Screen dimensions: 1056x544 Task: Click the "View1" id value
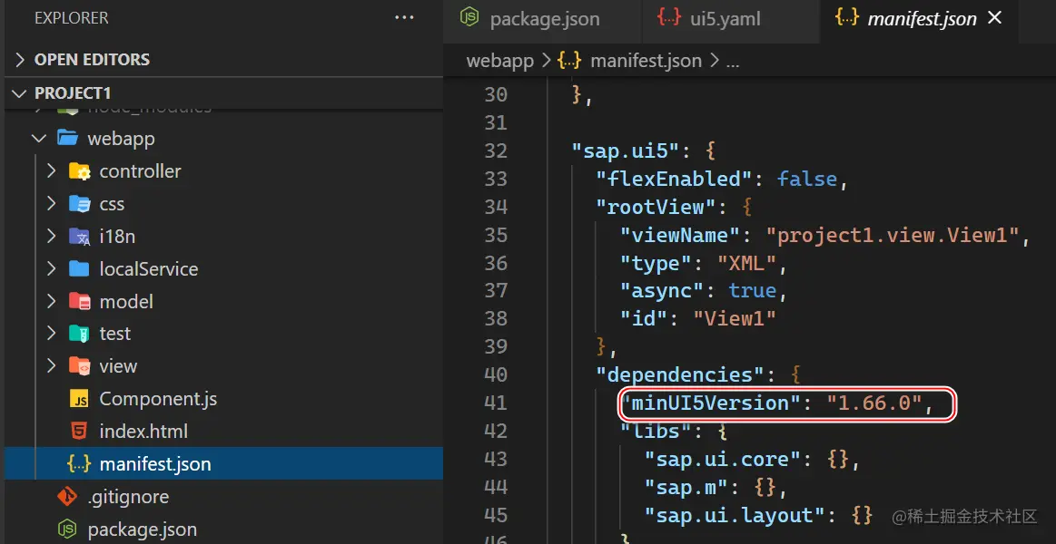pos(735,319)
